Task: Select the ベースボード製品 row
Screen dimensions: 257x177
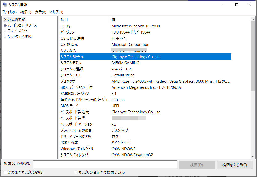Action: (146, 118)
